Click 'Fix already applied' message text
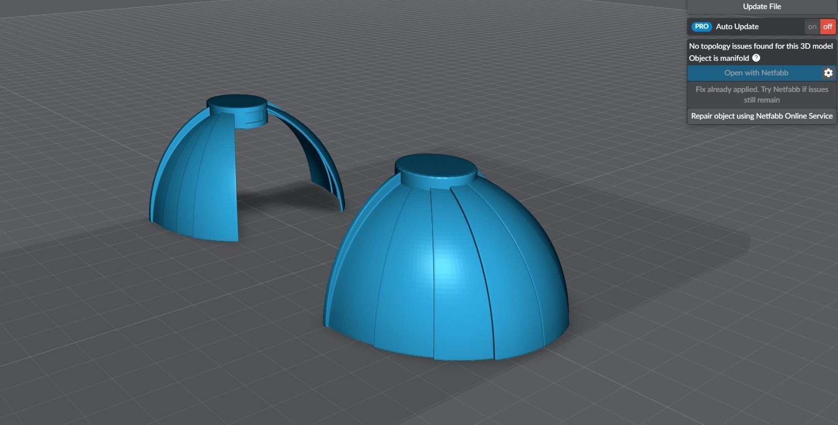The height and width of the screenshot is (425, 838). (762, 94)
